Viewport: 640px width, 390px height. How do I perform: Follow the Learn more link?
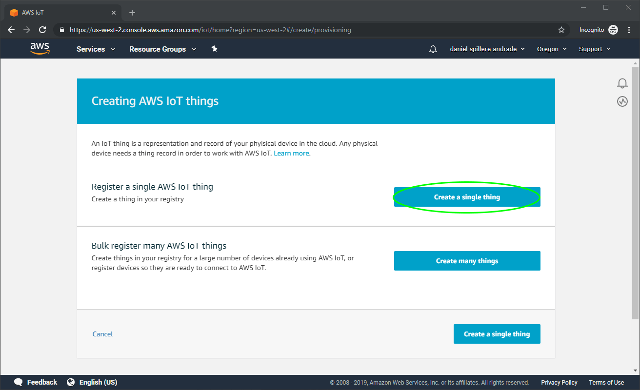pos(291,153)
